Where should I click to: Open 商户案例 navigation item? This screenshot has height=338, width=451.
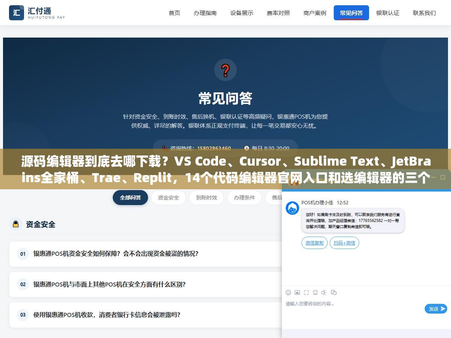315,13
